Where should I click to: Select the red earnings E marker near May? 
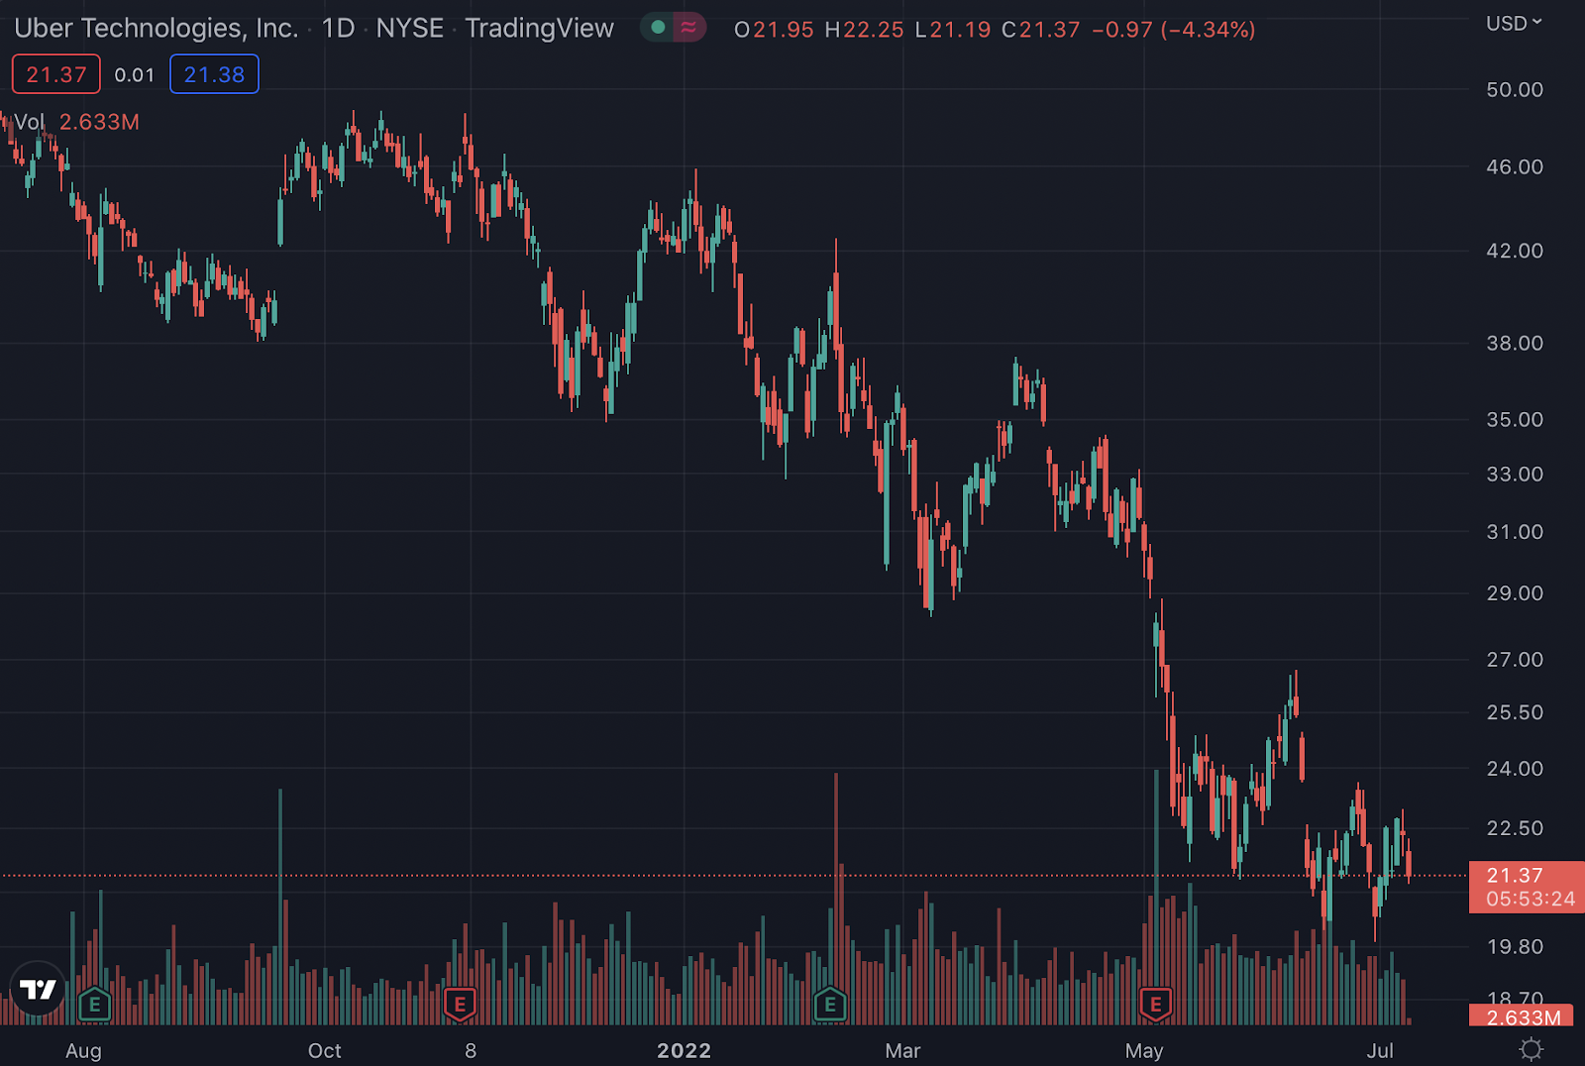pos(1155,1005)
